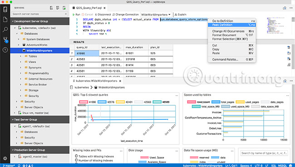Open options menu of QDS slowest queries widget

[x=177, y=96]
